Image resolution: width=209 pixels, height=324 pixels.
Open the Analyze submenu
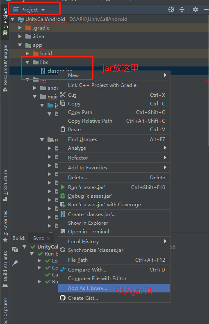tap(114, 148)
